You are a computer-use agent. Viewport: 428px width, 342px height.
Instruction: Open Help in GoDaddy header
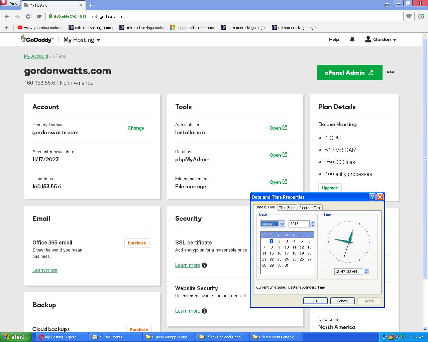(x=334, y=39)
